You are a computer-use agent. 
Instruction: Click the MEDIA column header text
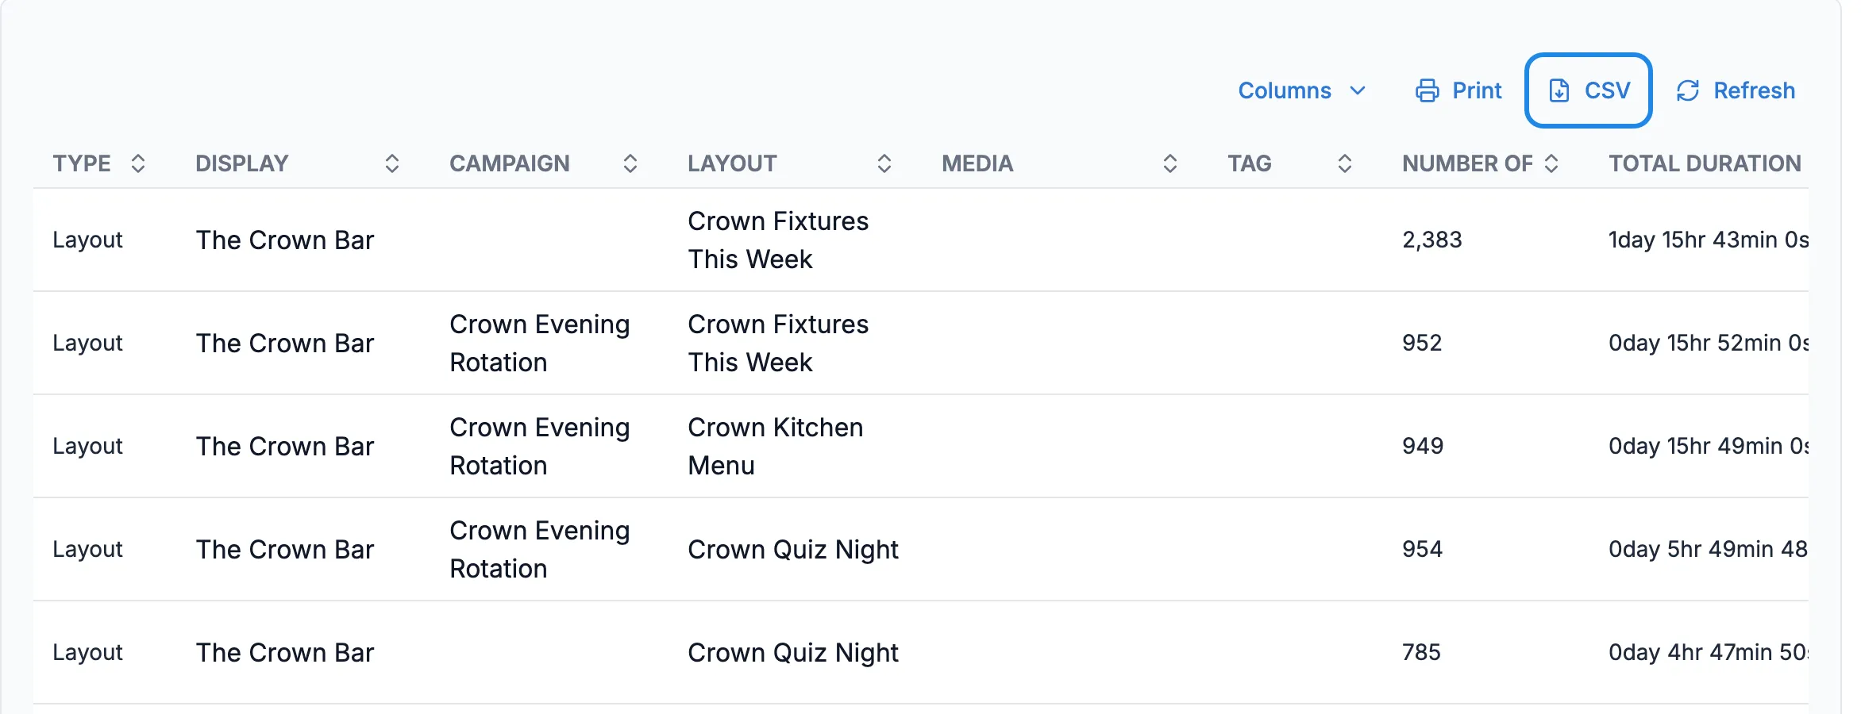pos(977,163)
